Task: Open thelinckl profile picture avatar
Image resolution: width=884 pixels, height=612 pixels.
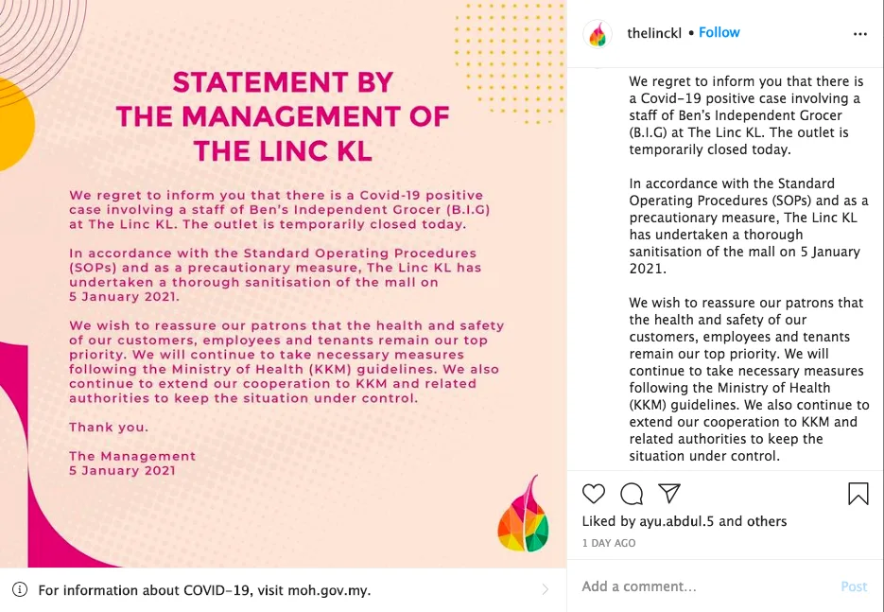Action: tap(598, 34)
